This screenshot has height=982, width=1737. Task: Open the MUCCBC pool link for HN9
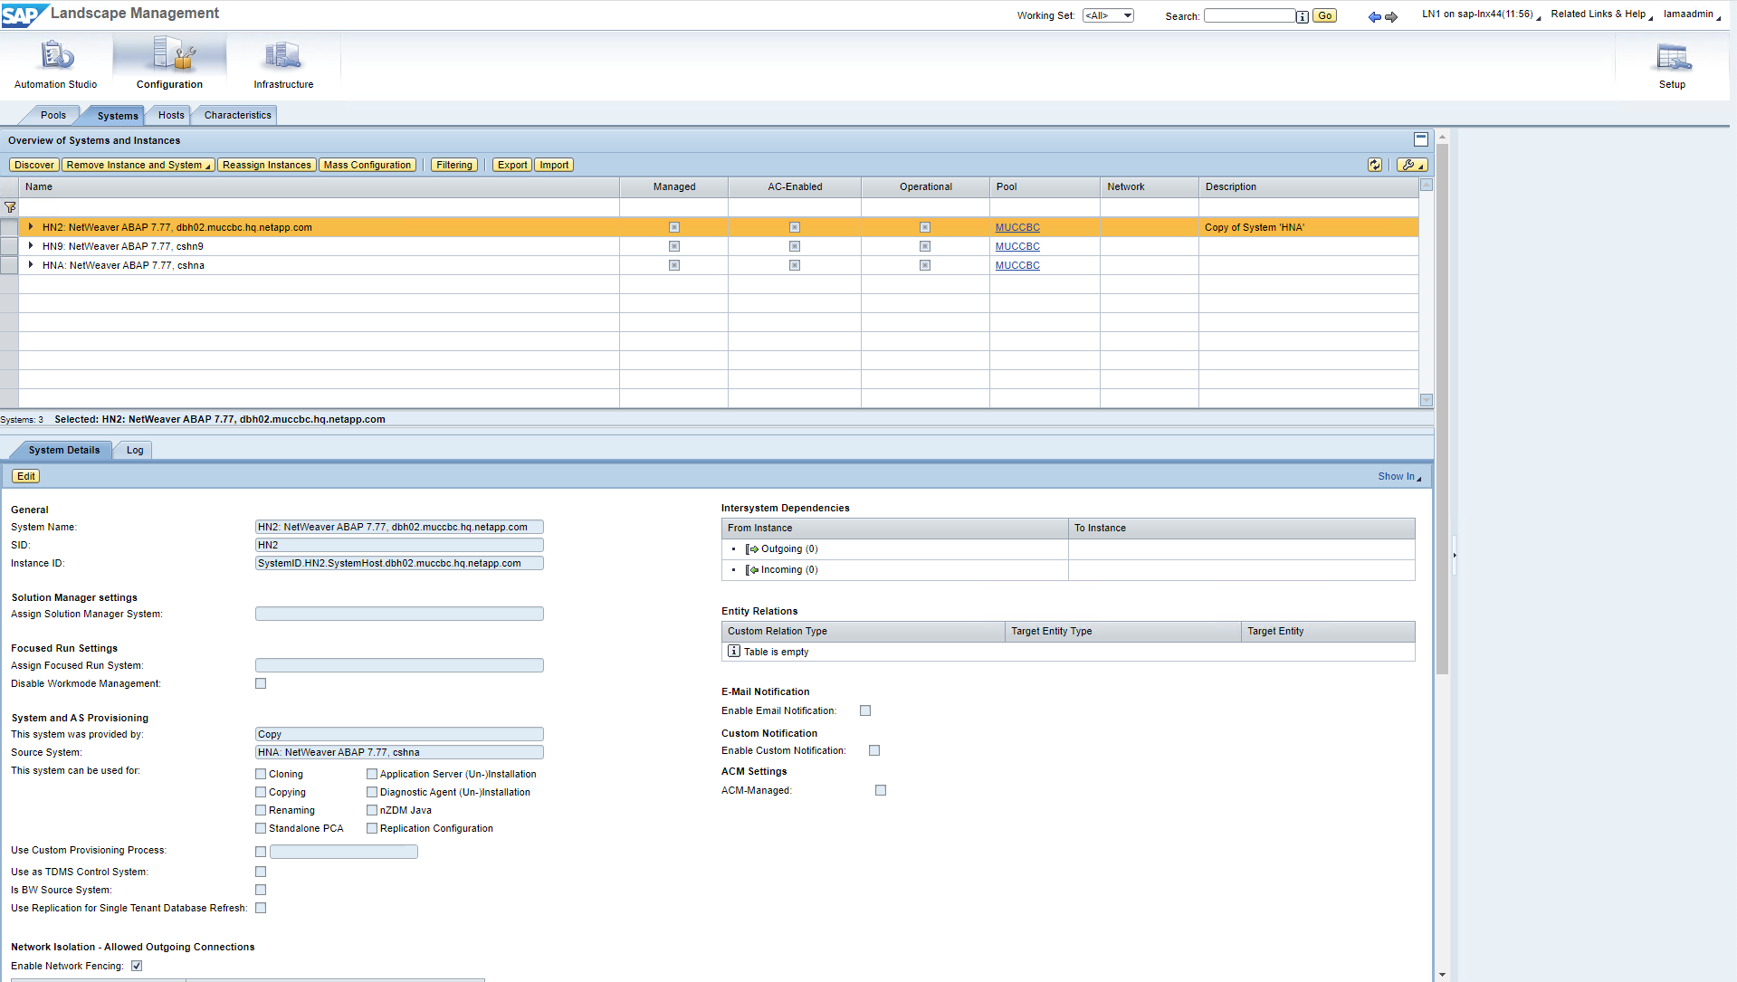tap(1017, 246)
